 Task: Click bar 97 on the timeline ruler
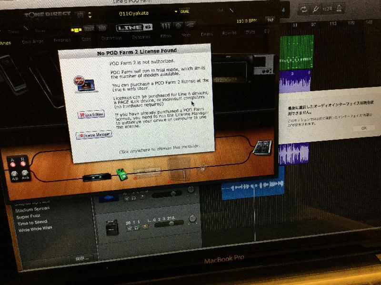click(x=313, y=24)
